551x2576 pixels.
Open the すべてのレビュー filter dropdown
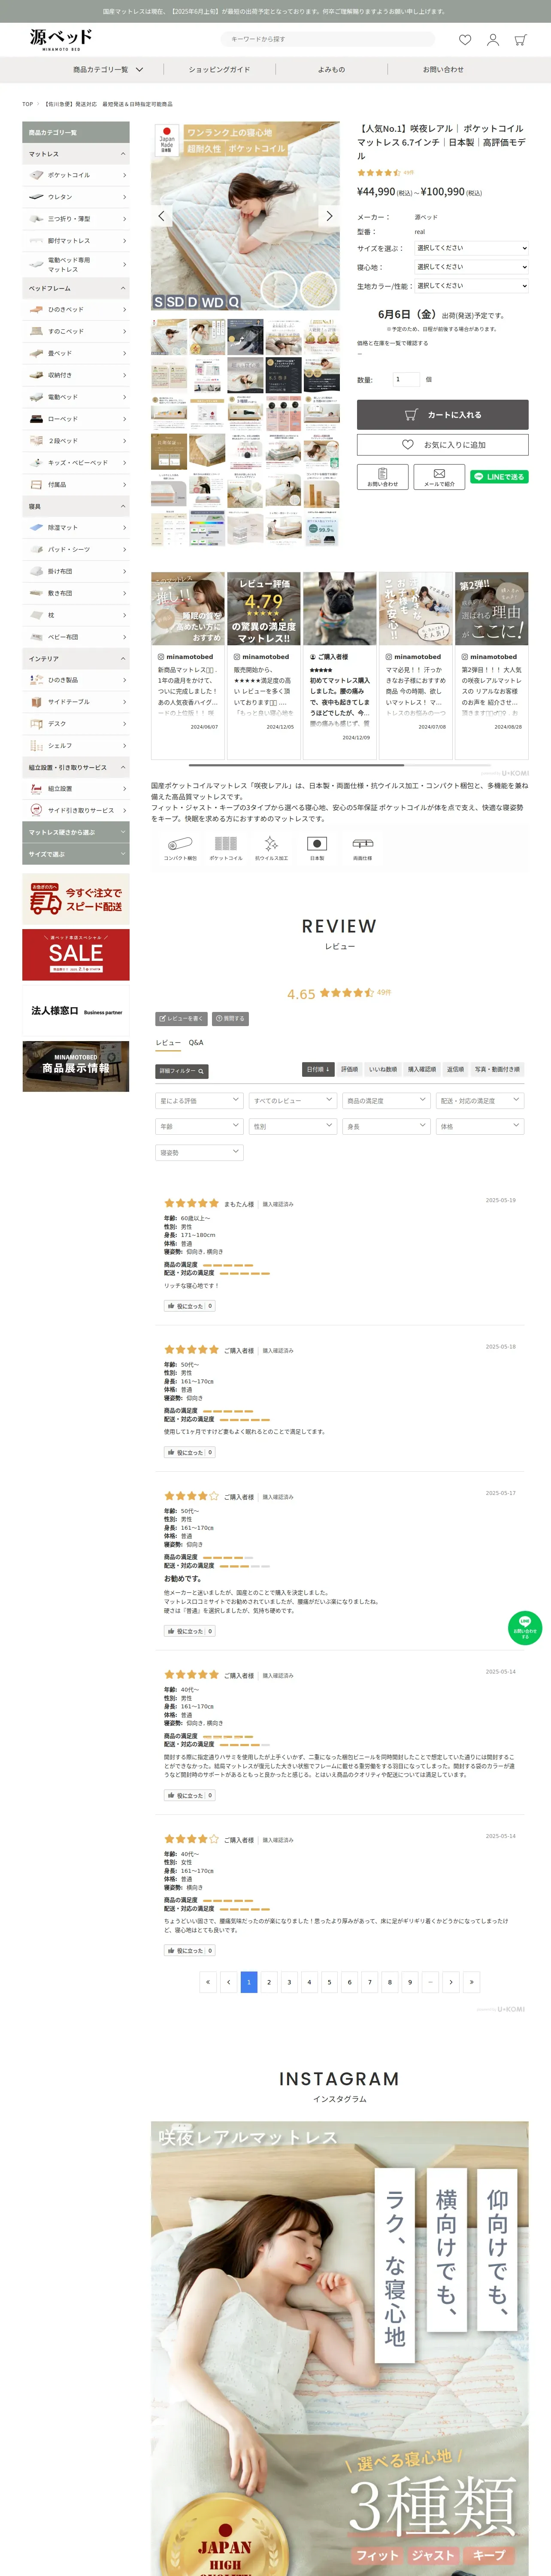(293, 1100)
